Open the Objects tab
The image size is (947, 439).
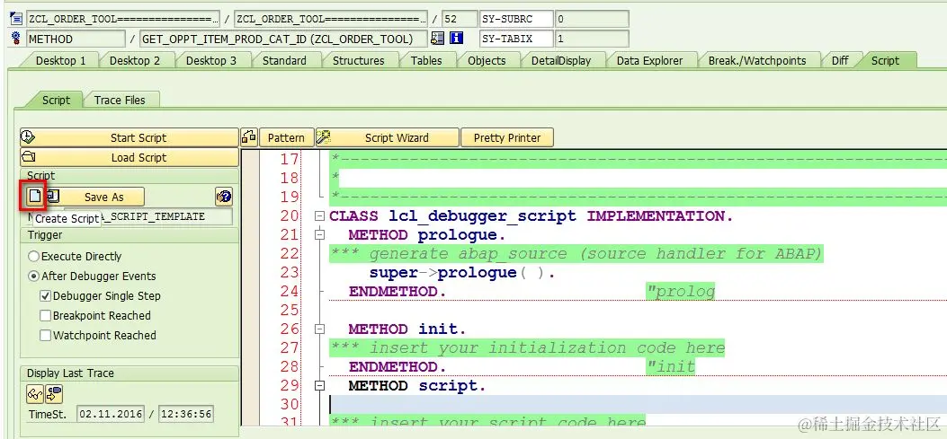pyautogui.click(x=487, y=60)
